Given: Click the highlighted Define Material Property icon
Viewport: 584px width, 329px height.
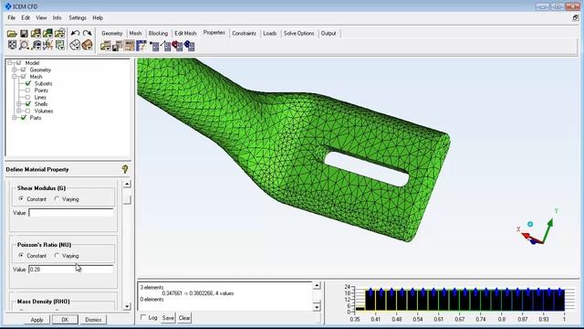Looking at the screenshot, I should [130, 46].
